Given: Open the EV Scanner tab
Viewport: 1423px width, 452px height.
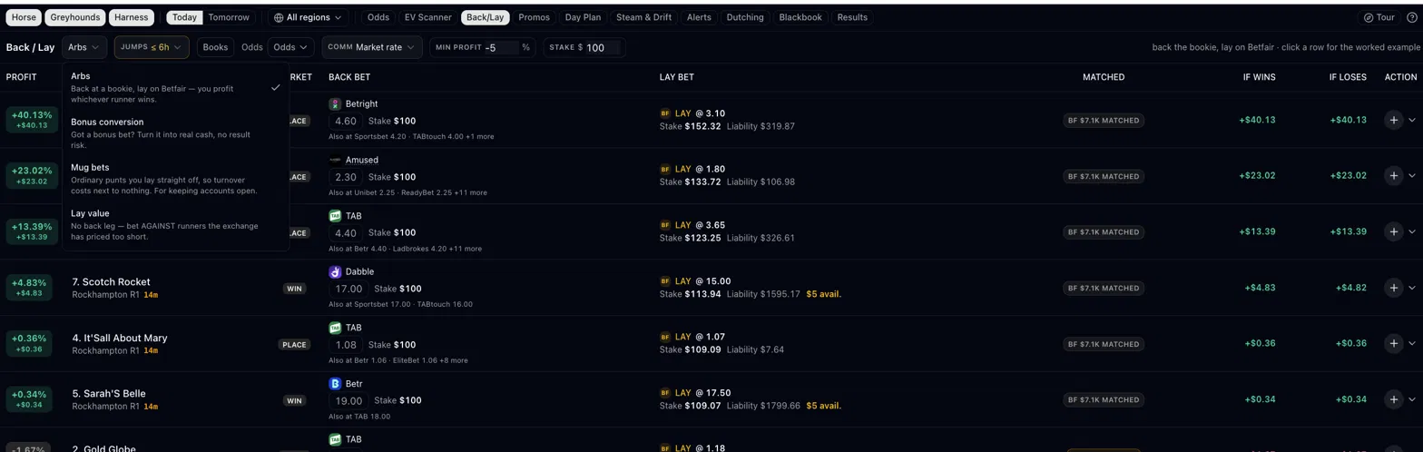Looking at the screenshot, I should pos(427,17).
